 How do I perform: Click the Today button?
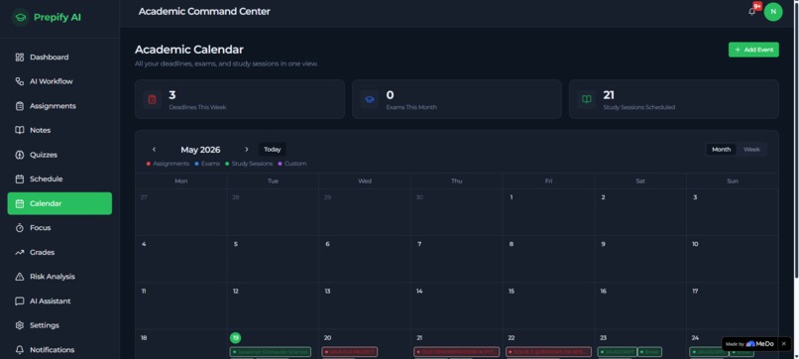[x=272, y=150]
